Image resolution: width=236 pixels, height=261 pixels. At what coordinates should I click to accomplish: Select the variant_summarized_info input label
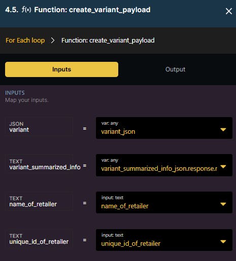pos(45,164)
